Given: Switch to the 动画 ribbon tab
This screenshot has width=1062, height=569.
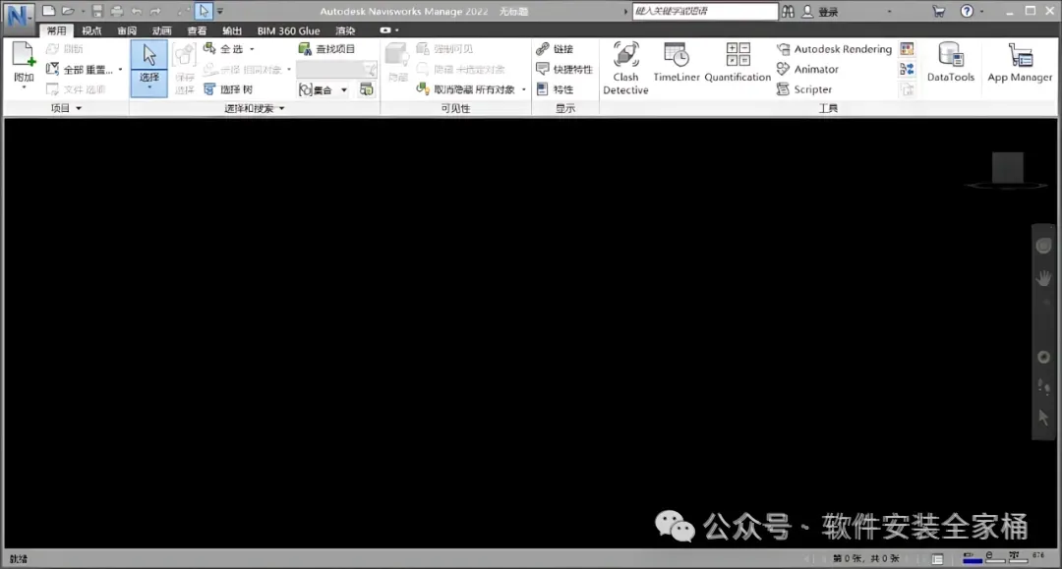Looking at the screenshot, I should coord(162,30).
